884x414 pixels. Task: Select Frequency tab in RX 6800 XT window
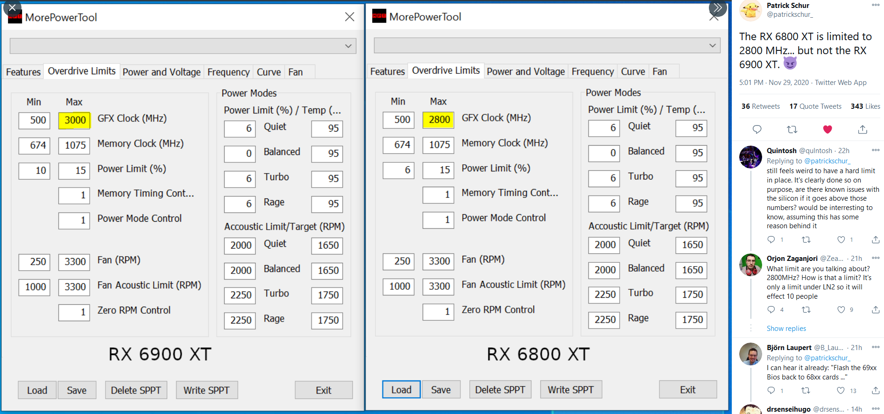click(593, 71)
